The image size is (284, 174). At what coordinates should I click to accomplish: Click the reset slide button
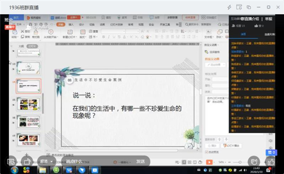point(93,31)
